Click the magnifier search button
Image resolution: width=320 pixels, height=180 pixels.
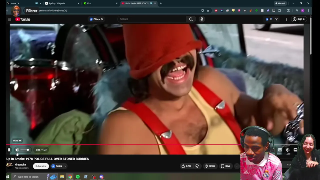tap(191, 19)
